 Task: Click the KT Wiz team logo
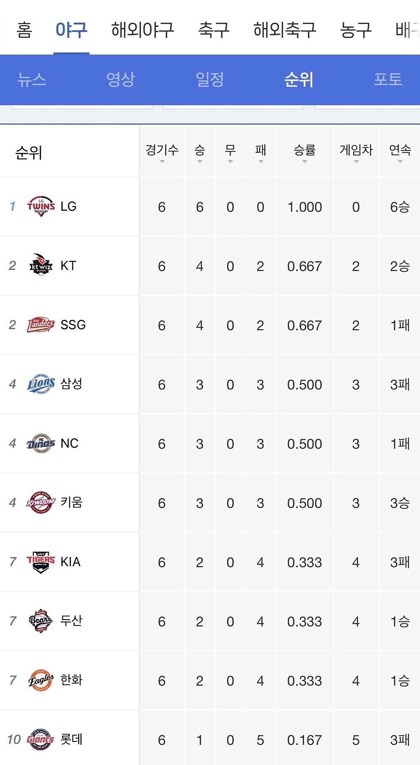[41, 266]
